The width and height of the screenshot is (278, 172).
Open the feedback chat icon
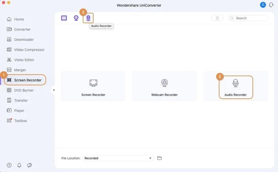point(29,165)
